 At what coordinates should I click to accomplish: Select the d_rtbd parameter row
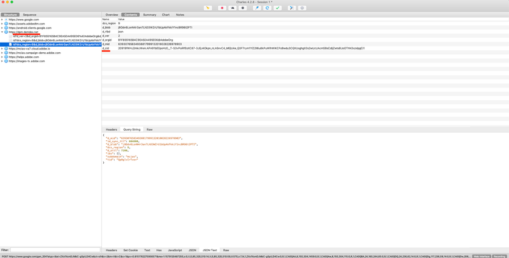coord(305,32)
